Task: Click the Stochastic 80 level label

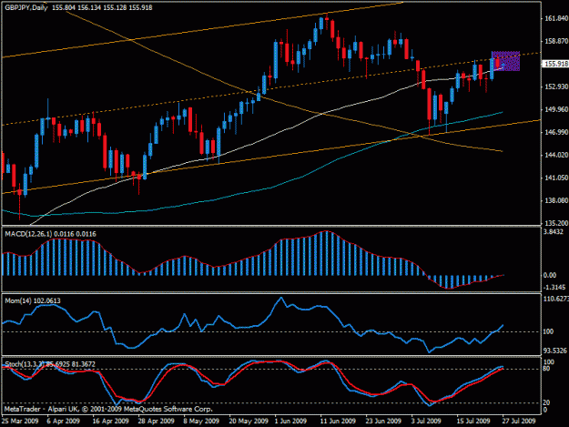Action: 547,369
